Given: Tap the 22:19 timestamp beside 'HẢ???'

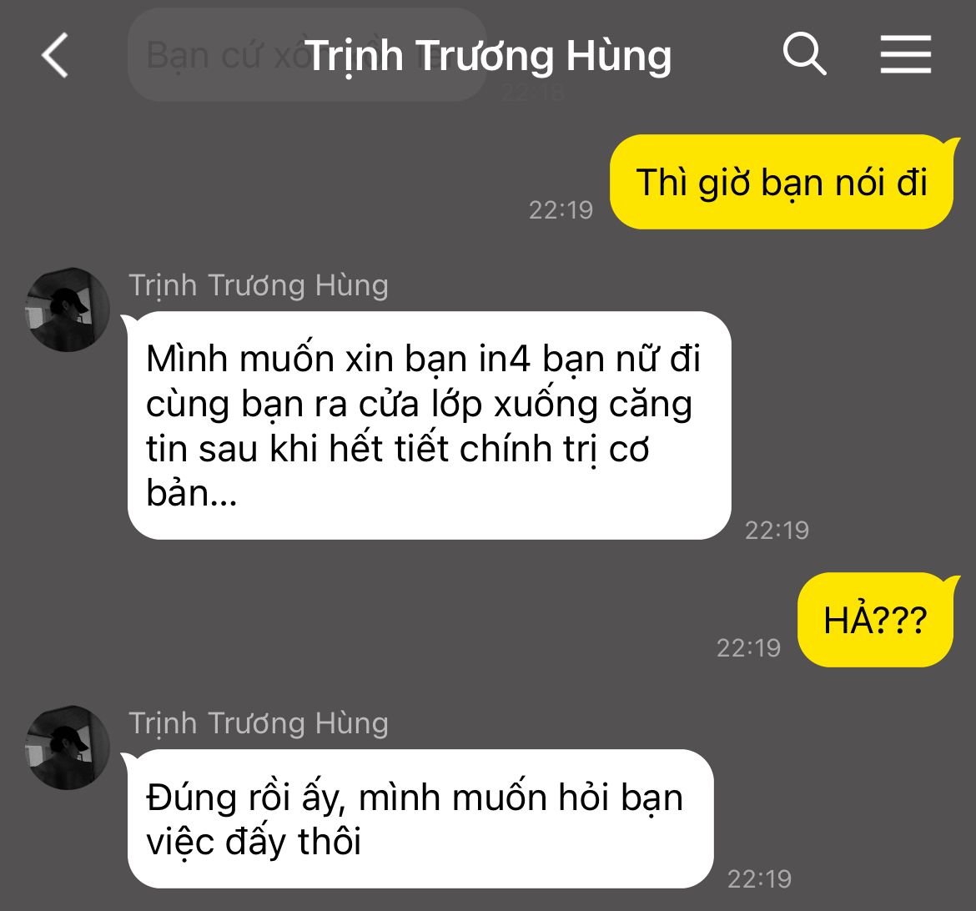Looking at the screenshot, I should [748, 648].
